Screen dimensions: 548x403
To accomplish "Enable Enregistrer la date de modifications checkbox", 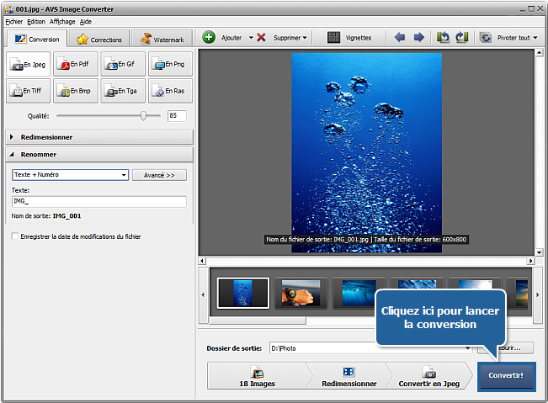I will [15, 236].
